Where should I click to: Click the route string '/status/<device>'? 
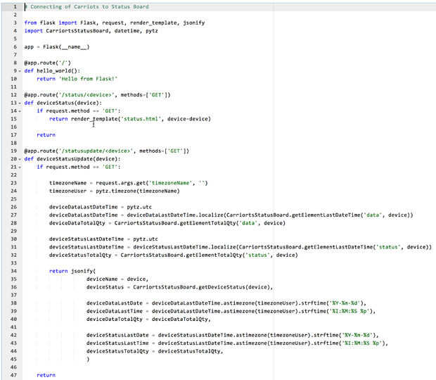(x=86, y=95)
